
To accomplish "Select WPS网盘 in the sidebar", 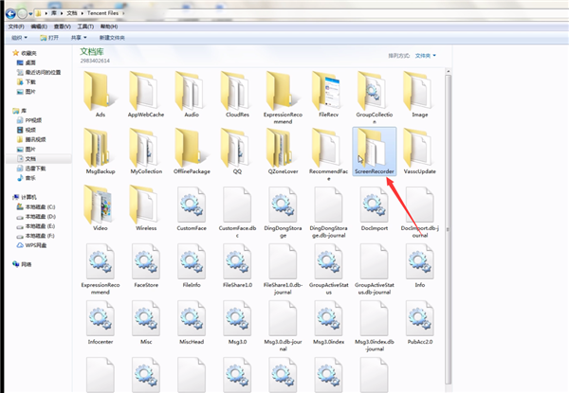I will [x=31, y=245].
